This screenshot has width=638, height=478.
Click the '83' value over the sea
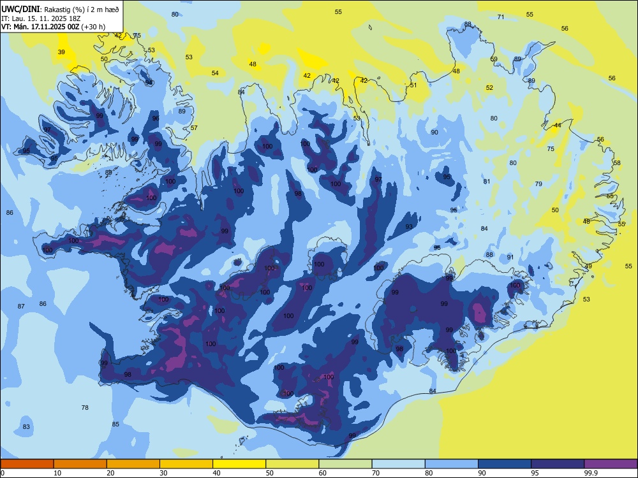click(26, 427)
